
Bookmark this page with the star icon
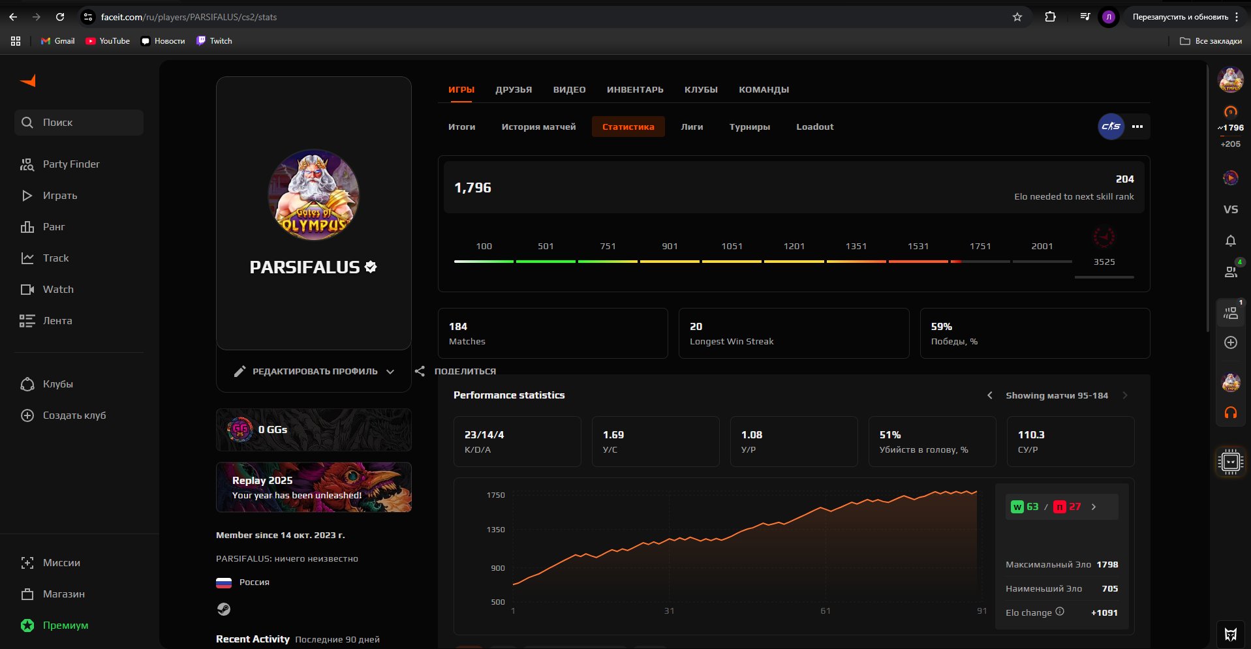point(1017,17)
